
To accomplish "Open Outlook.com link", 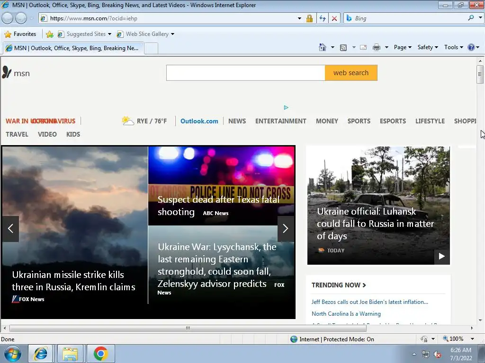I will point(199,121).
